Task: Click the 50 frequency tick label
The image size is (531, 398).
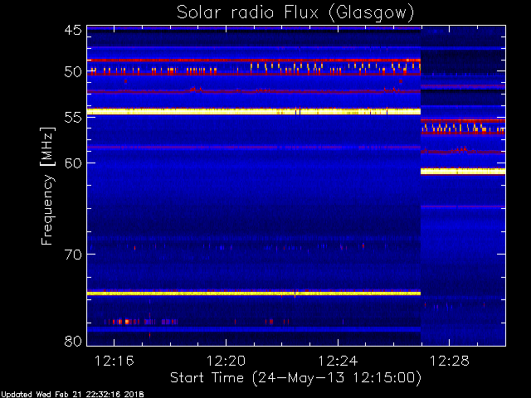Action: coord(73,72)
